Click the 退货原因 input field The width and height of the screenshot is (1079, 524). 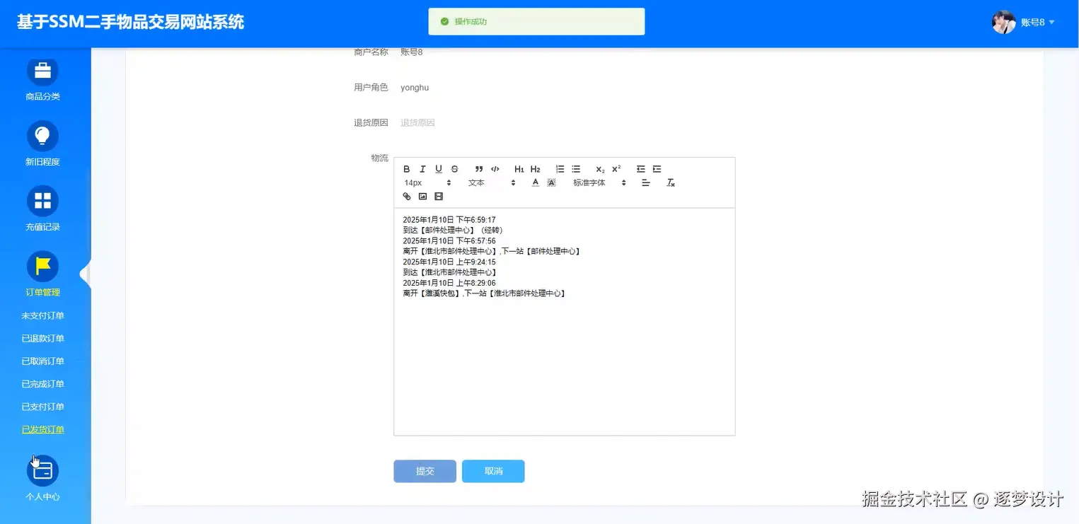coord(460,122)
